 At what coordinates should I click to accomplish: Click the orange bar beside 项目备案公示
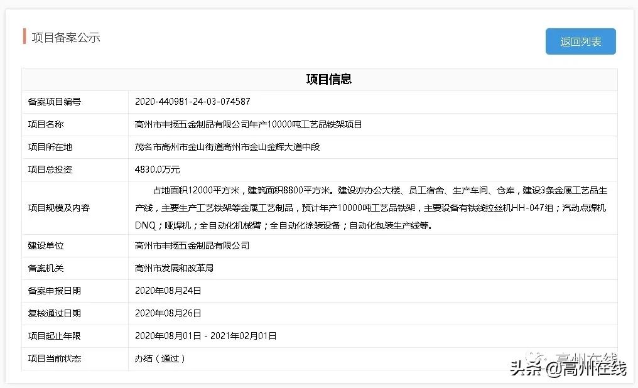[25, 37]
